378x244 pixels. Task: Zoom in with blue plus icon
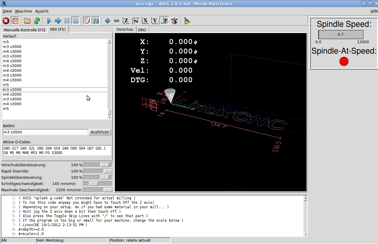pyautogui.click(x=108, y=21)
